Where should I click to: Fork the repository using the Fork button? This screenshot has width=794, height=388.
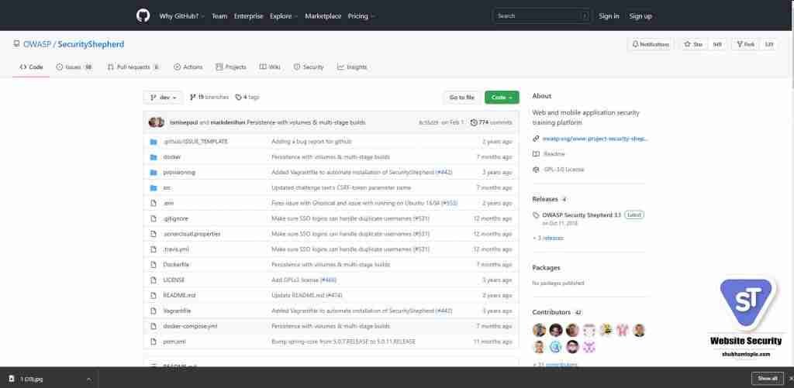(x=745, y=44)
